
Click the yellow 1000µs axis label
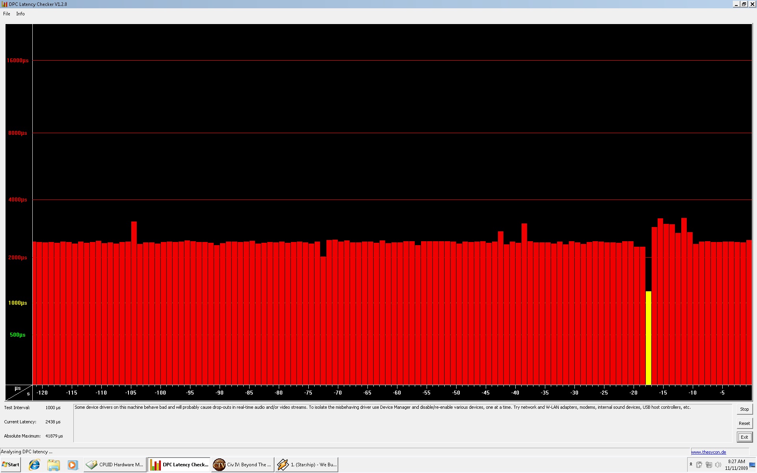coord(18,303)
